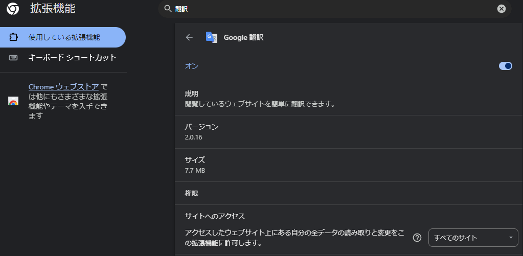
Task: Disable the Google 翻訳 extension toggle
Action: tap(505, 66)
